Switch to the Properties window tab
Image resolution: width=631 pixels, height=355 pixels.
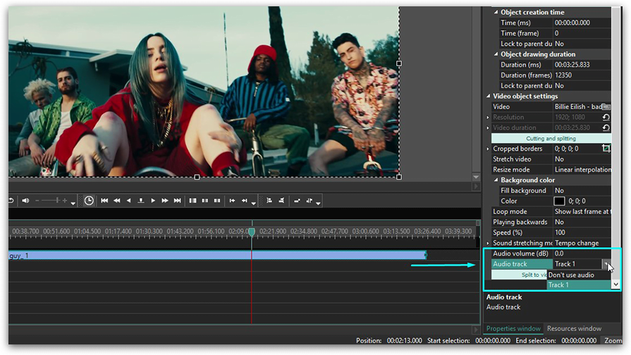513,328
